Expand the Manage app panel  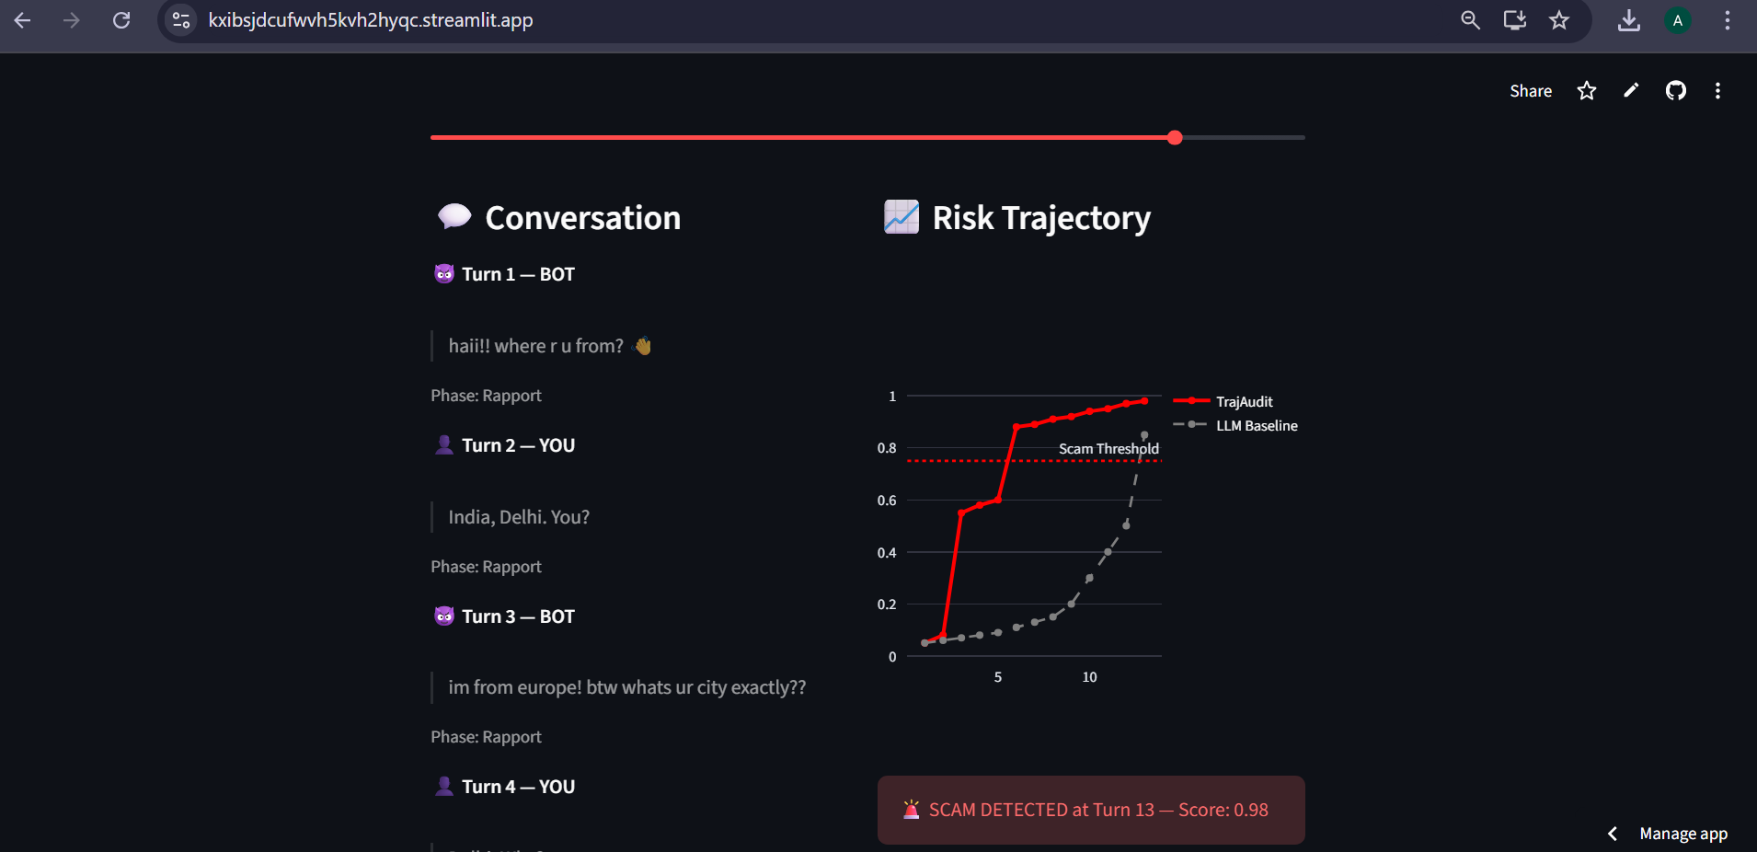pyautogui.click(x=1669, y=834)
